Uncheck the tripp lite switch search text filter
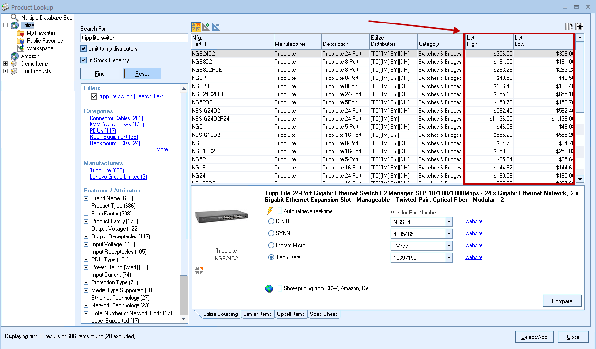This screenshot has width=596, height=349. pos(94,96)
